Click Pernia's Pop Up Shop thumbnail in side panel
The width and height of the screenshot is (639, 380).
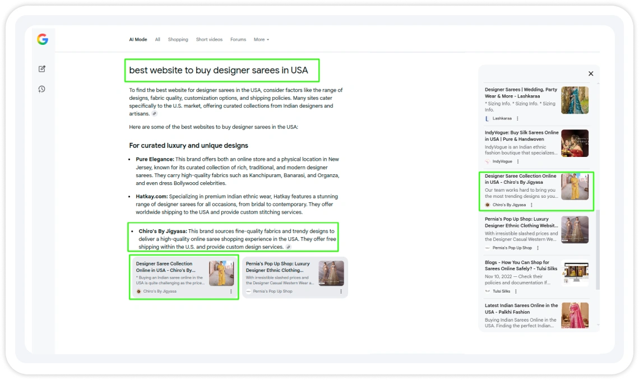(575, 230)
